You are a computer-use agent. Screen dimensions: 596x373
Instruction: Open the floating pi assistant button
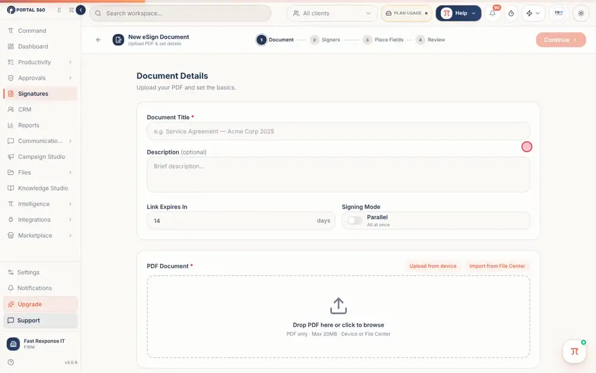point(575,352)
